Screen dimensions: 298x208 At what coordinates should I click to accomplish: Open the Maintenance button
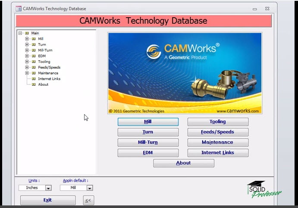coord(218,143)
